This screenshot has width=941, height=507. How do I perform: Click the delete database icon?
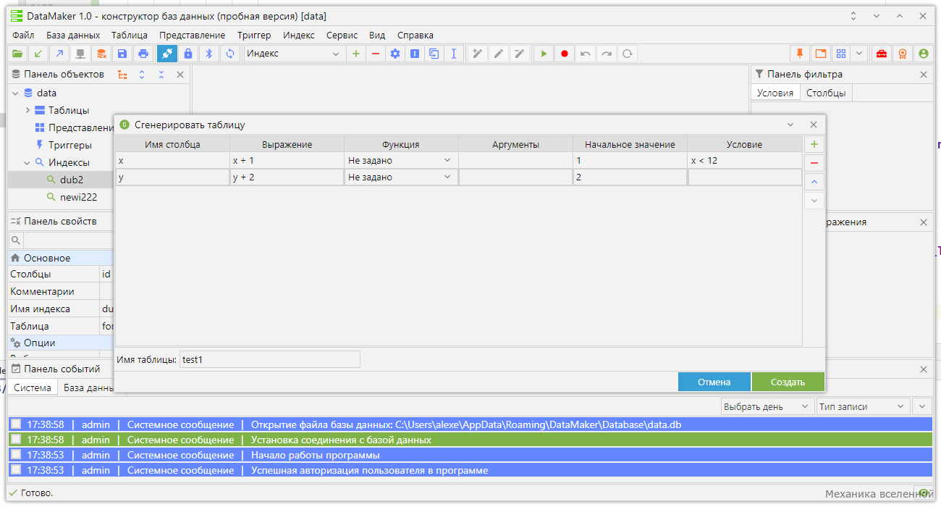(101, 54)
